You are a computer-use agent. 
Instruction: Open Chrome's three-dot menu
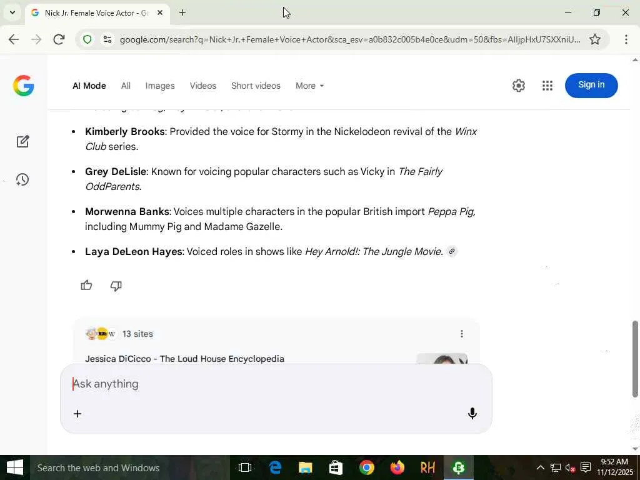(x=626, y=39)
